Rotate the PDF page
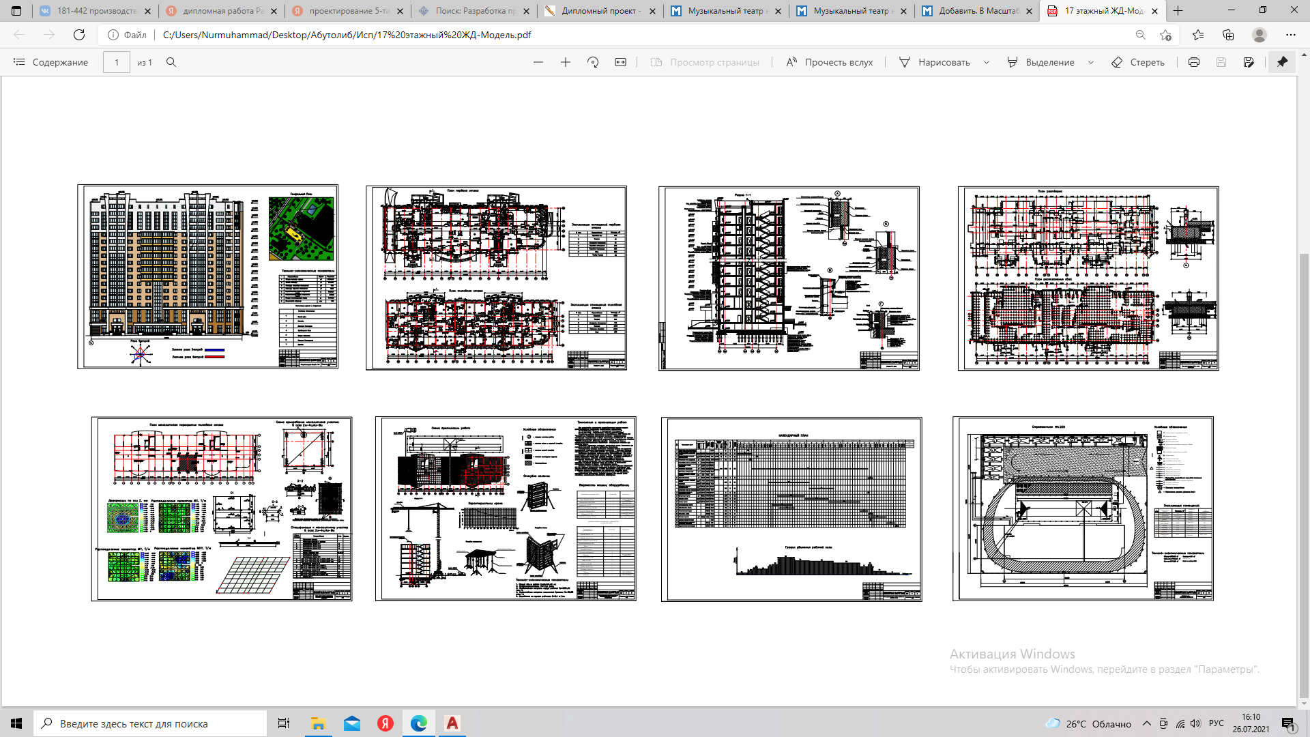The width and height of the screenshot is (1310, 737). pyautogui.click(x=593, y=62)
